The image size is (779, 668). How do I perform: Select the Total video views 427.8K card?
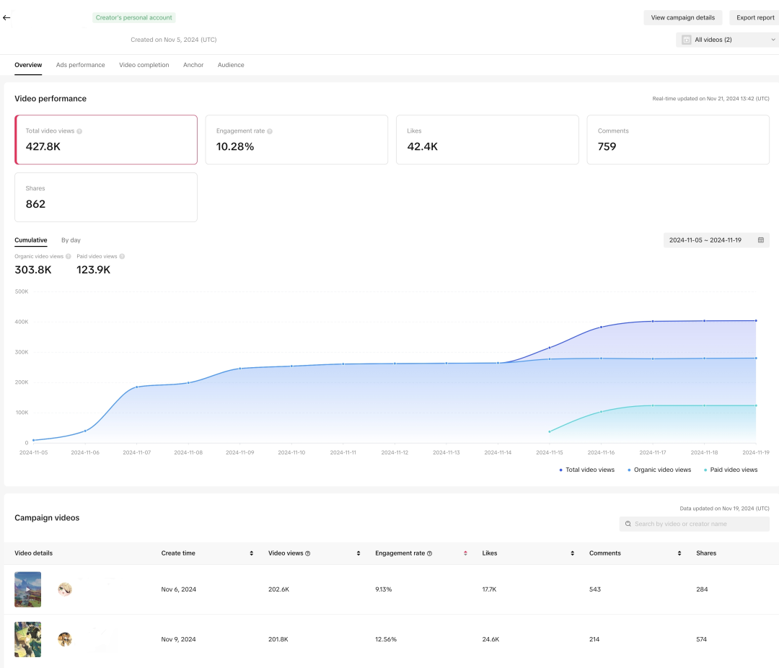pyautogui.click(x=106, y=140)
